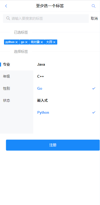
Task: Click the magnifier icon inside the search box
Action: tap(8, 18)
